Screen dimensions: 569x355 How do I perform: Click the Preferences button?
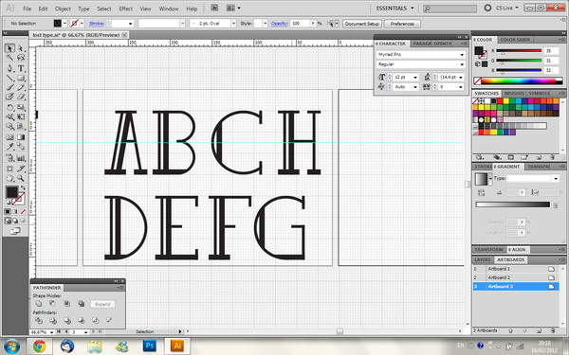tap(402, 24)
